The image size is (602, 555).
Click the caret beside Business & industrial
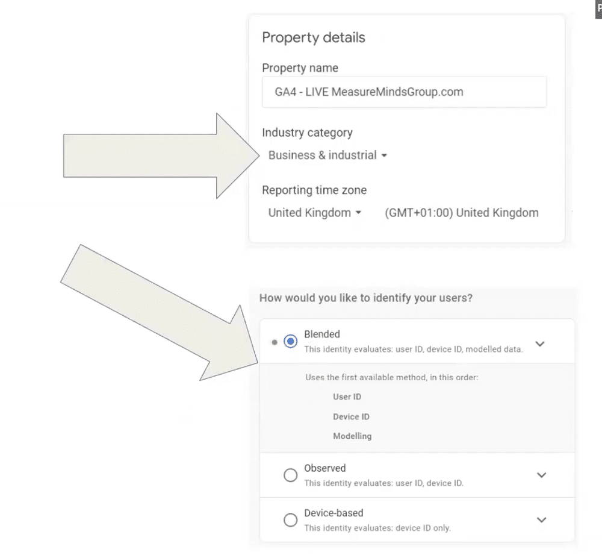click(x=384, y=155)
